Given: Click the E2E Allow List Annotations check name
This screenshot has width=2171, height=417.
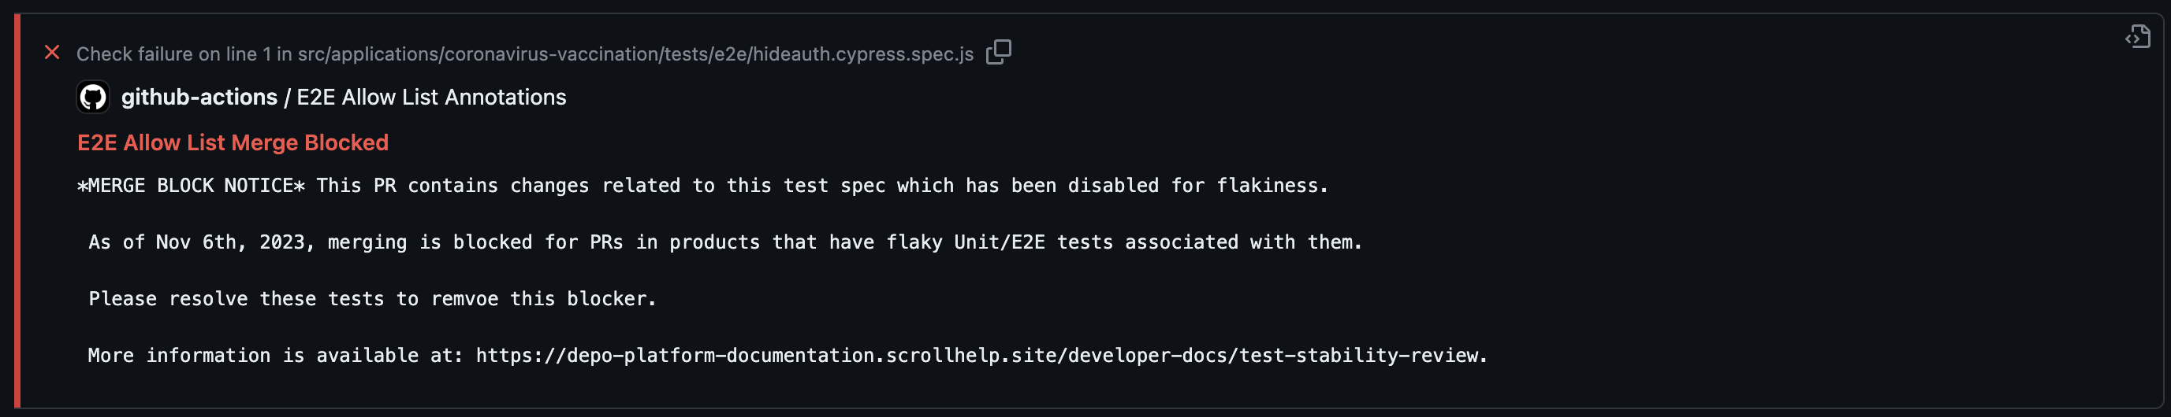Looking at the screenshot, I should [430, 98].
